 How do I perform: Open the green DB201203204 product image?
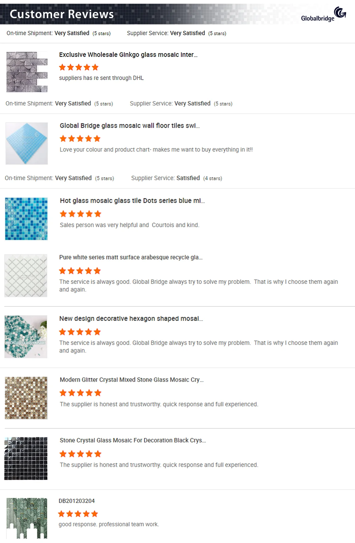(x=27, y=518)
